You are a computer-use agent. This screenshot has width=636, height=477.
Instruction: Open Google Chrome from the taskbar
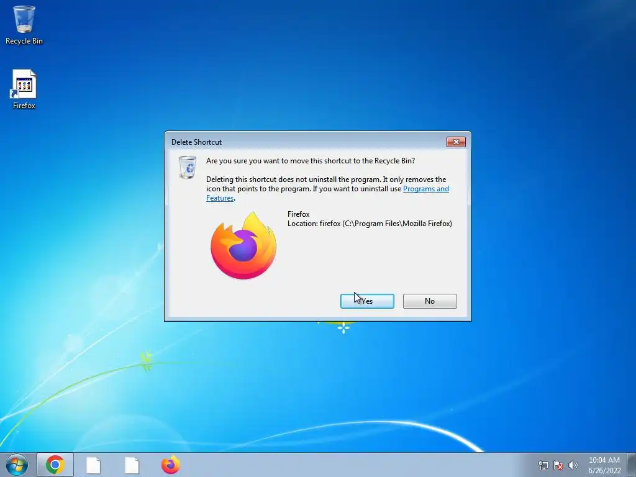point(55,465)
